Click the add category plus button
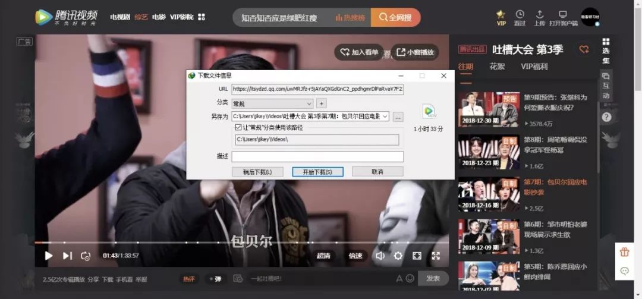 [322, 103]
